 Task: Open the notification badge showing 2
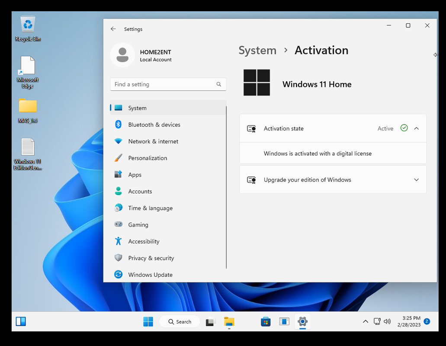427,321
